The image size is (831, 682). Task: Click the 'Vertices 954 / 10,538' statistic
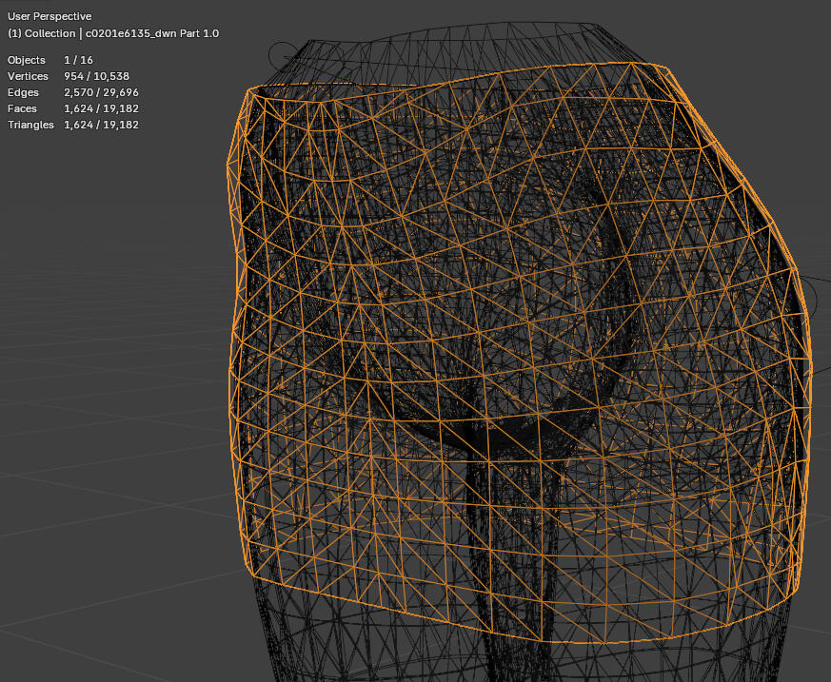(x=67, y=76)
